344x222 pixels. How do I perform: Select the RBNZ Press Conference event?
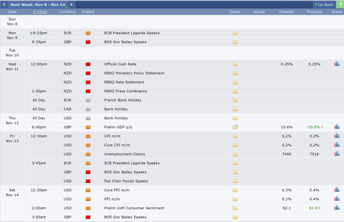pos(126,91)
